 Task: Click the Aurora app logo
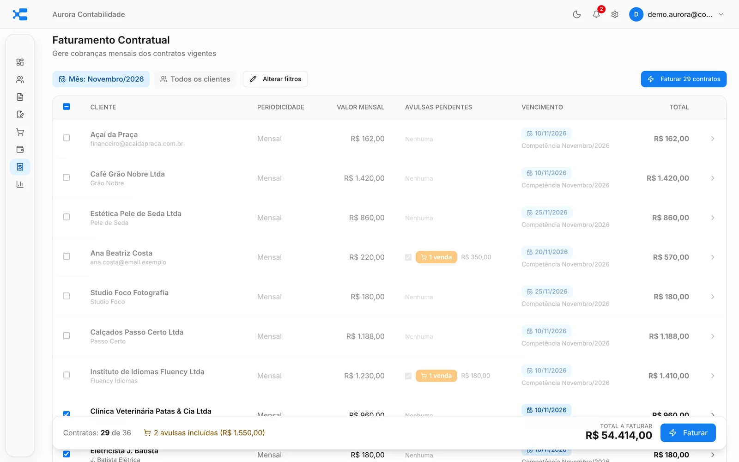click(x=20, y=14)
